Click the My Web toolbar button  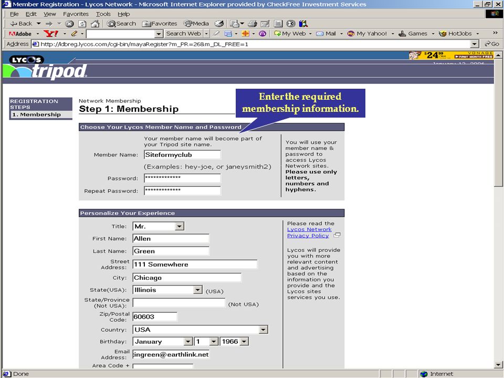(x=290, y=34)
